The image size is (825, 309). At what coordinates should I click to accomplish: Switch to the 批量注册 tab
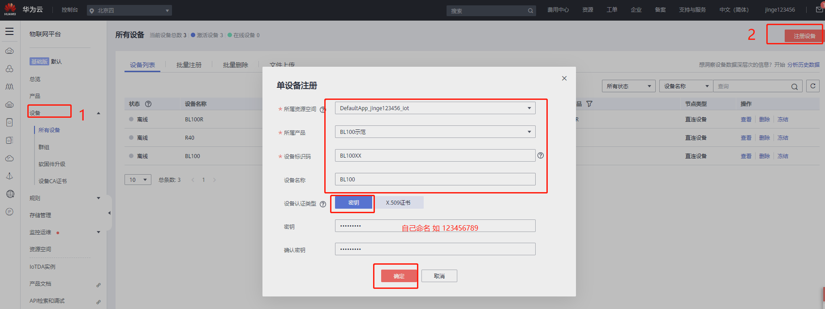coord(189,65)
